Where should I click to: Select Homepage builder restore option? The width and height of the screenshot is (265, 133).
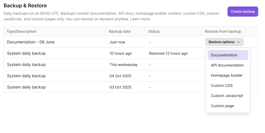tap(228, 75)
